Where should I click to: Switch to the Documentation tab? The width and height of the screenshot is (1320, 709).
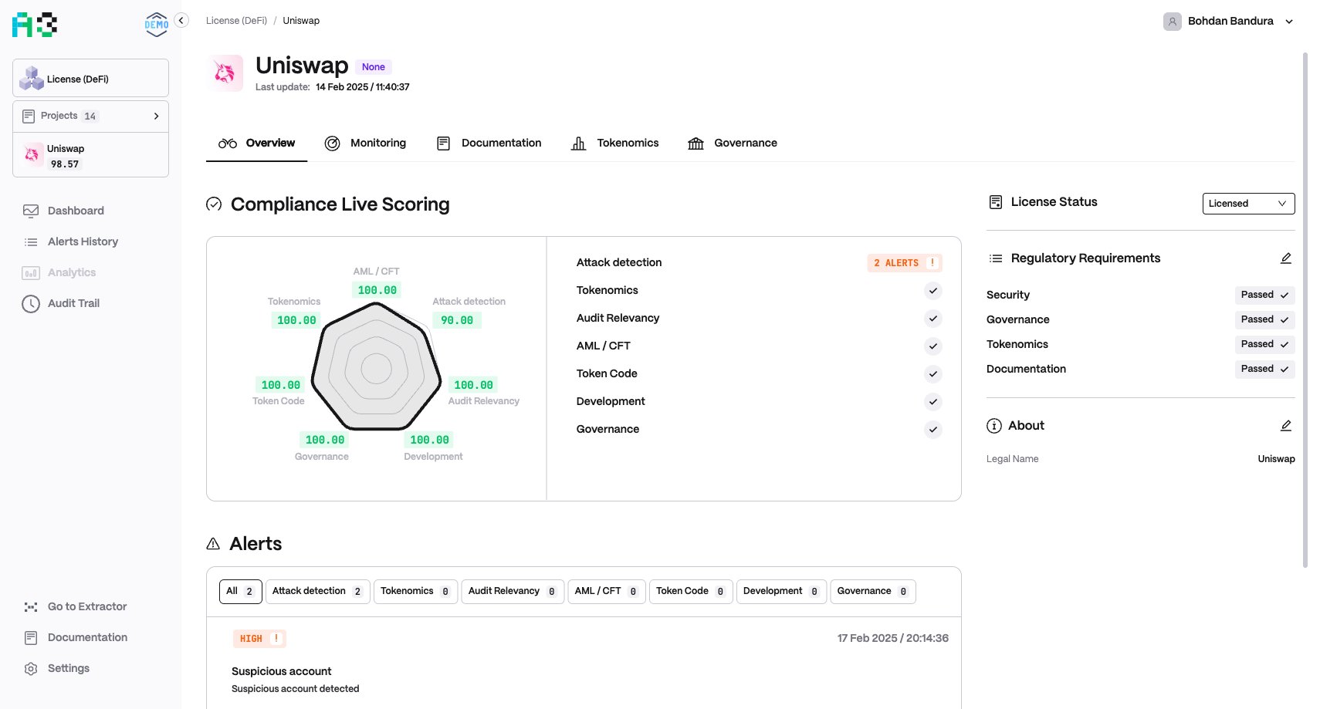pyautogui.click(x=489, y=143)
